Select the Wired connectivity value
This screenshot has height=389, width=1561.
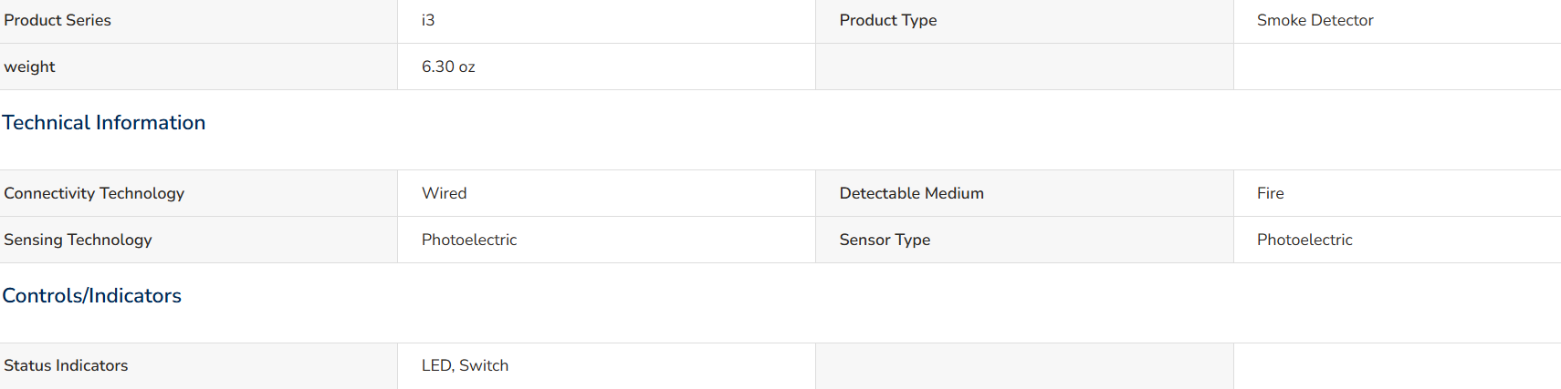tap(444, 193)
